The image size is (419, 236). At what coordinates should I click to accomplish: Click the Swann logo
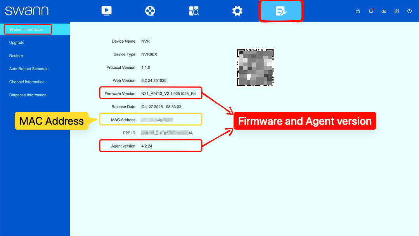[x=27, y=11]
